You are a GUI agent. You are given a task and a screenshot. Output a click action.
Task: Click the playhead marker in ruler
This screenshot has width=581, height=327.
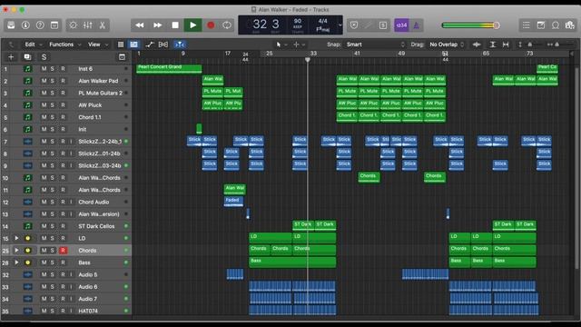point(308,60)
